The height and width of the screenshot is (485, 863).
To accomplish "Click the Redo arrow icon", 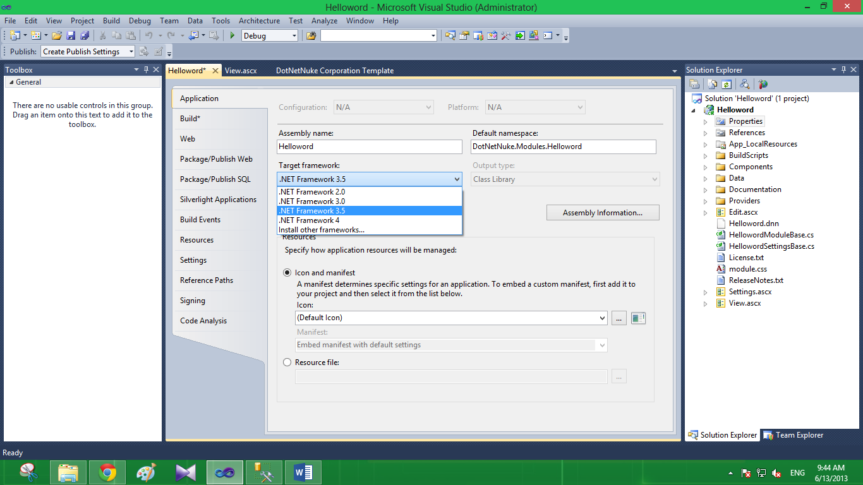I will (x=171, y=35).
